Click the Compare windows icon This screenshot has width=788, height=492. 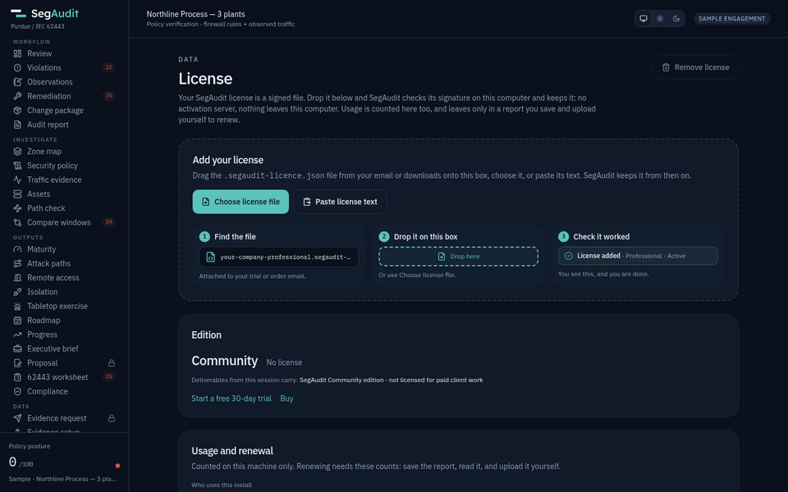(17, 222)
